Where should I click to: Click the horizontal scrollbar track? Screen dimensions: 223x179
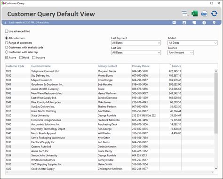pyautogui.click(x=110, y=172)
